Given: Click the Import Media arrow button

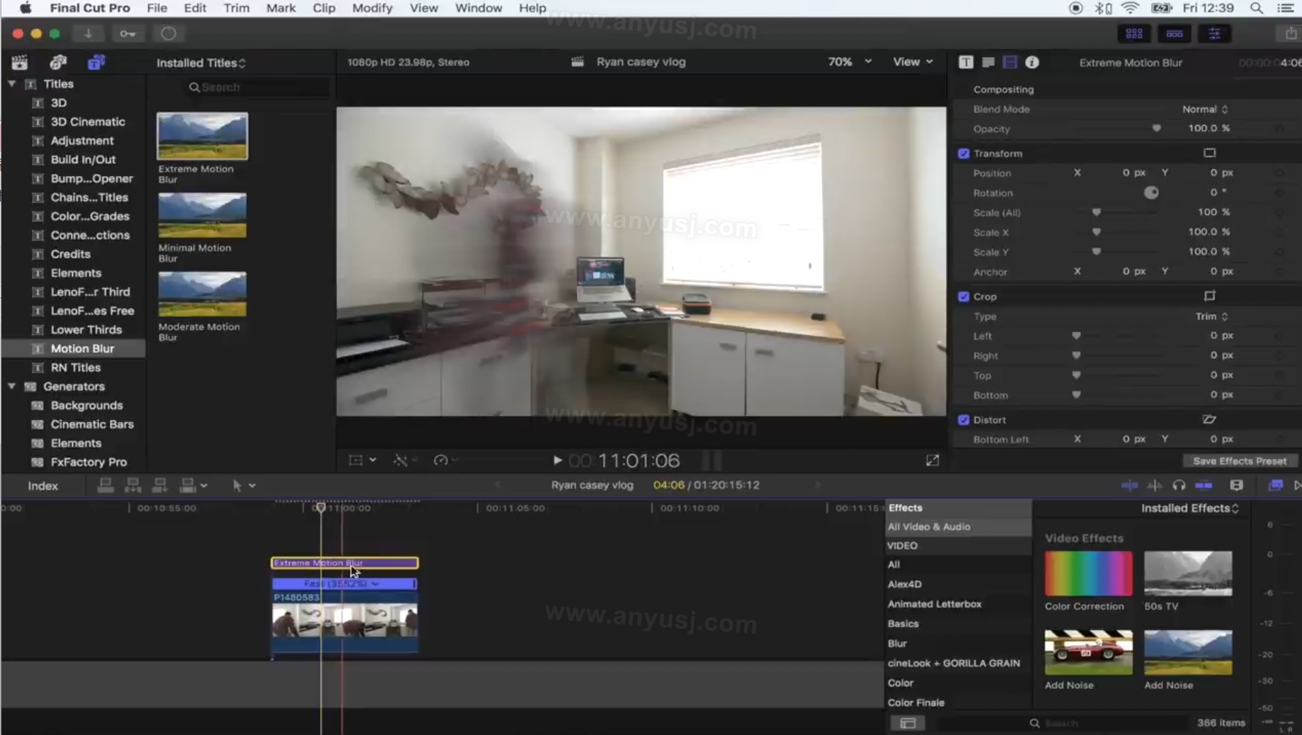Looking at the screenshot, I should (x=88, y=33).
